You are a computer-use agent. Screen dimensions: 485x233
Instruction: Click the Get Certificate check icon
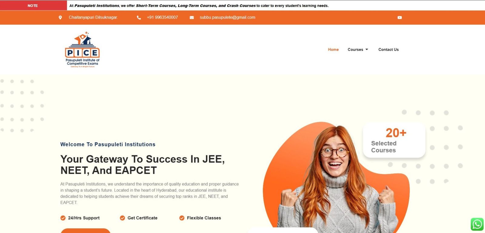point(122,218)
